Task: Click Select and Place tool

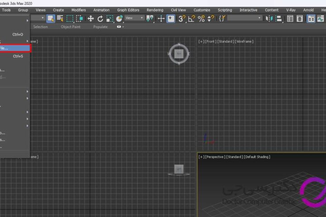Action: [120, 19]
